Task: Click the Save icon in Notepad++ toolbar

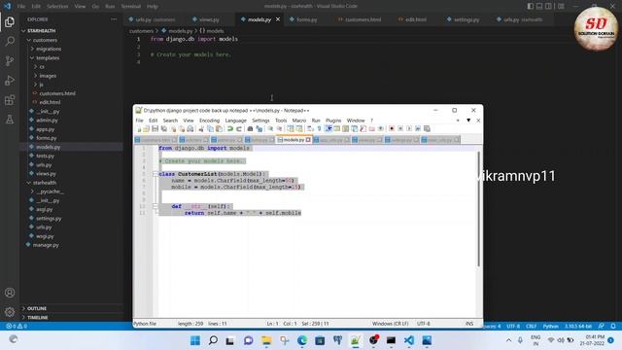Action: (x=155, y=128)
